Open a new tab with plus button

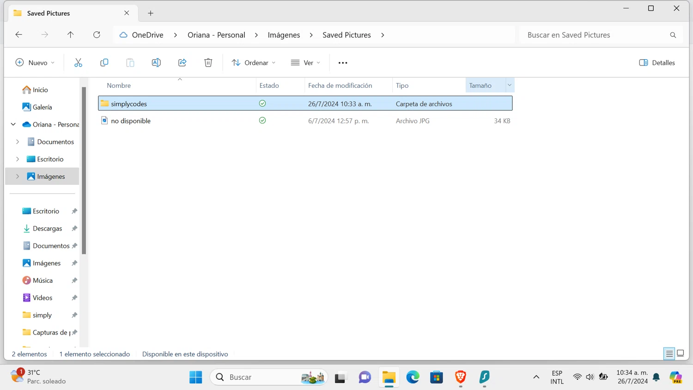coord(151,13)
